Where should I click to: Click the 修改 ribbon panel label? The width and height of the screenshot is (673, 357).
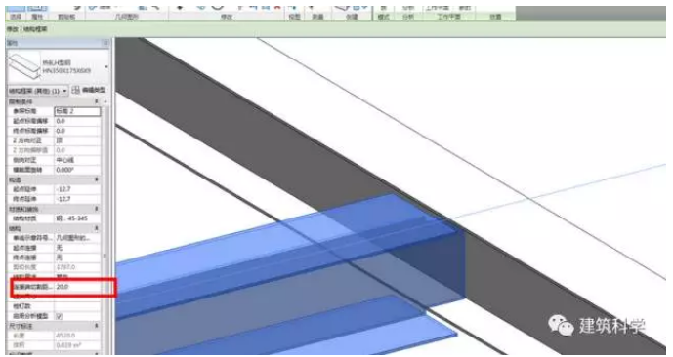pos(227,17)
